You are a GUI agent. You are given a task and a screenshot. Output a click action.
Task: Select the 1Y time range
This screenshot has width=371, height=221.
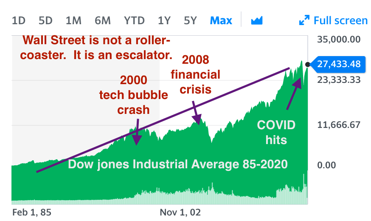click(164, 20)
